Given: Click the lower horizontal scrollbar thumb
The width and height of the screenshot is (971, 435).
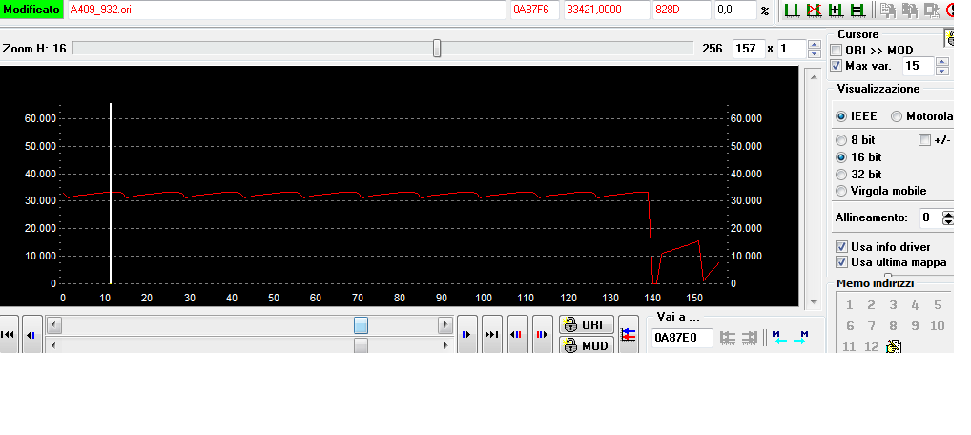Looking at the screenshot, I should pos(362,345).
